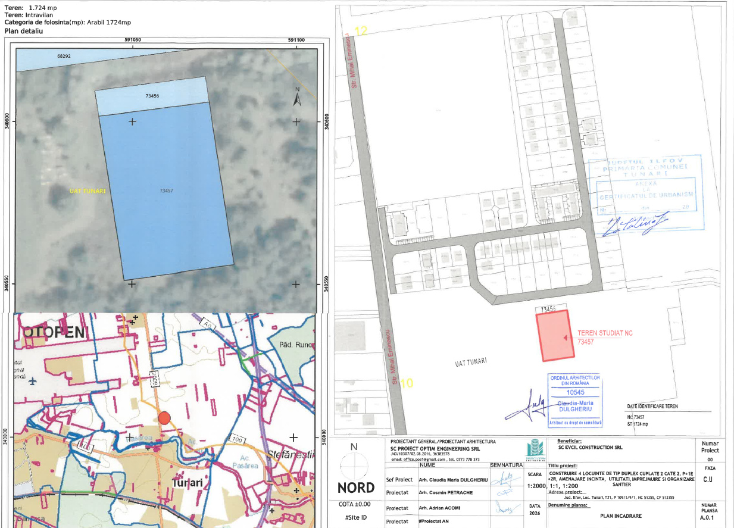Click the red circle location marker on the map
The height and width of the screenshot is (528, 734).
[165, 417]
